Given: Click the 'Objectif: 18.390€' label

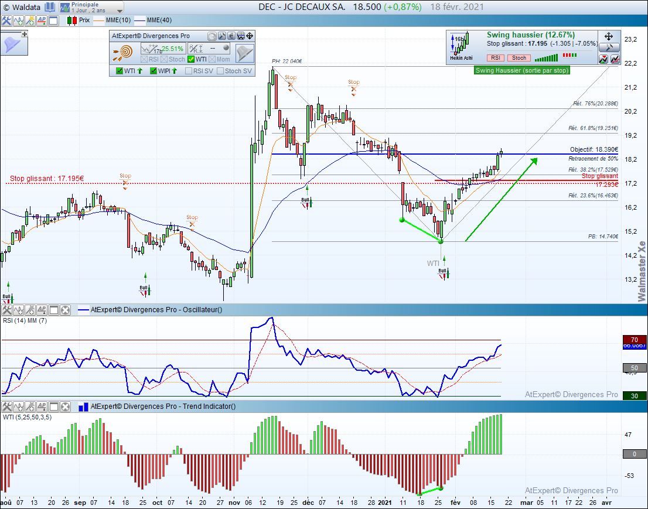Looking at the screenshot, I should pos(594,149).
